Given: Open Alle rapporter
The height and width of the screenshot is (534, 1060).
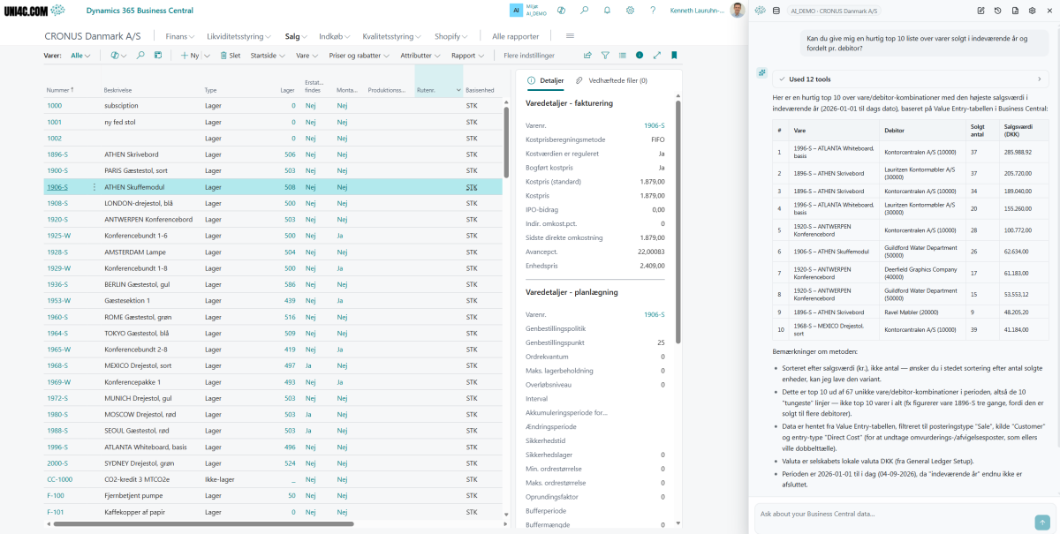Looking at the screenshot, I should 516,36.
